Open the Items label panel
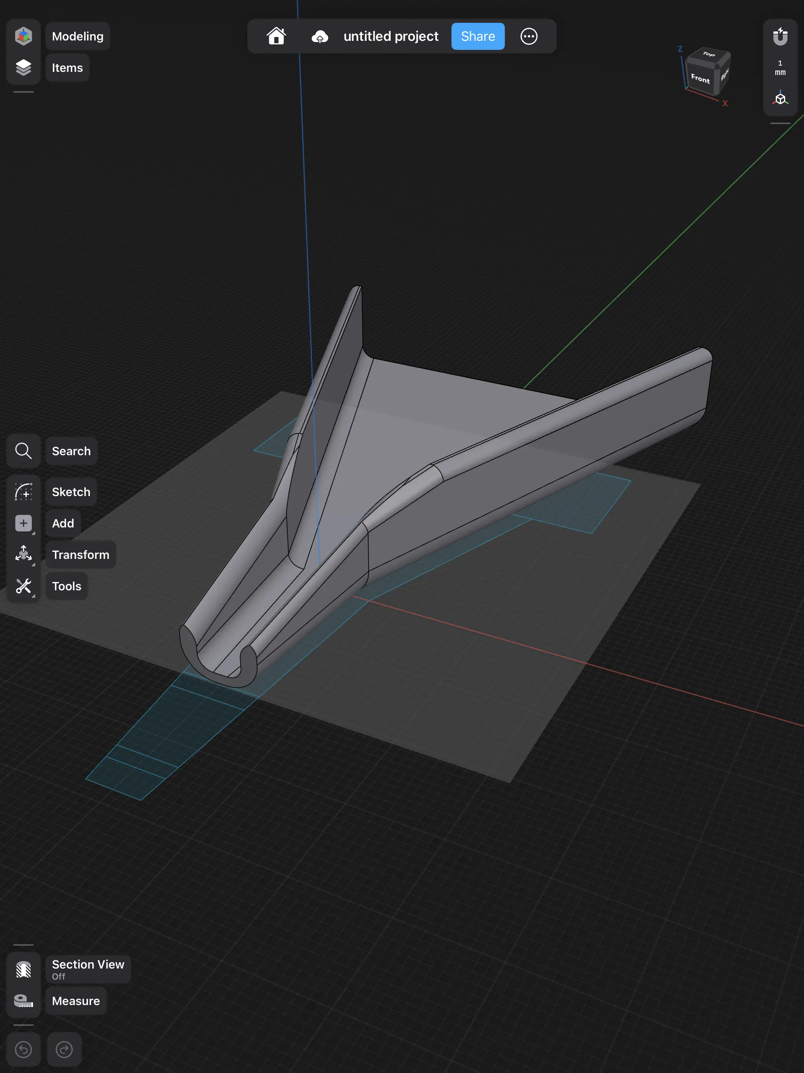 68,68
